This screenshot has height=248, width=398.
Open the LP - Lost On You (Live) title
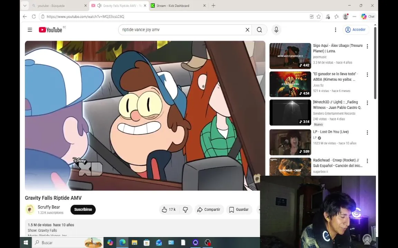tap(331, 132)
